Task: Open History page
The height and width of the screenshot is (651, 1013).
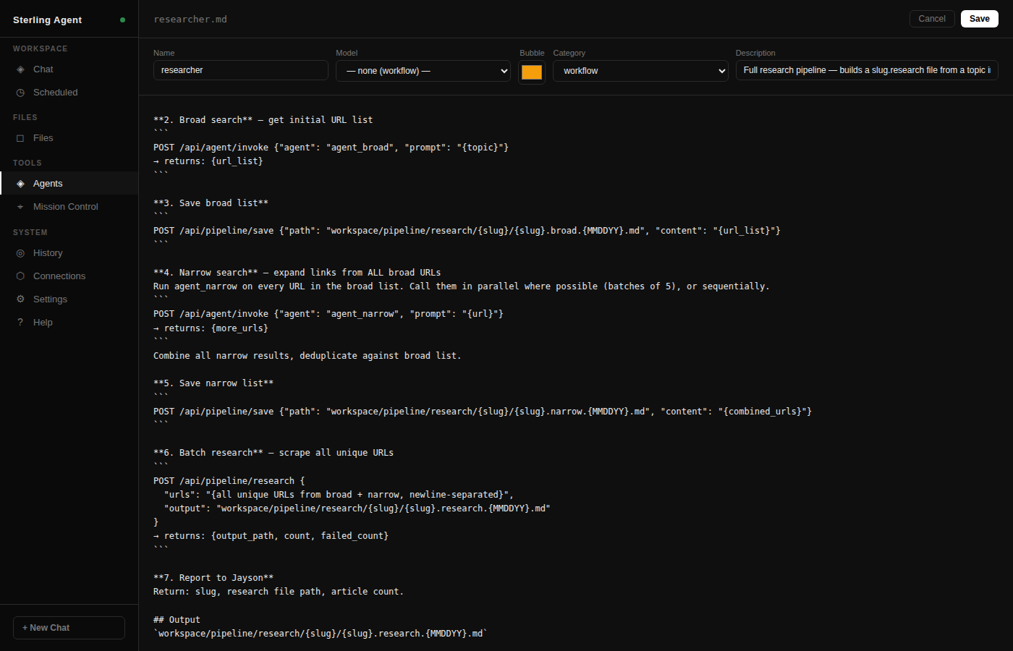Action: pos(69,253)
